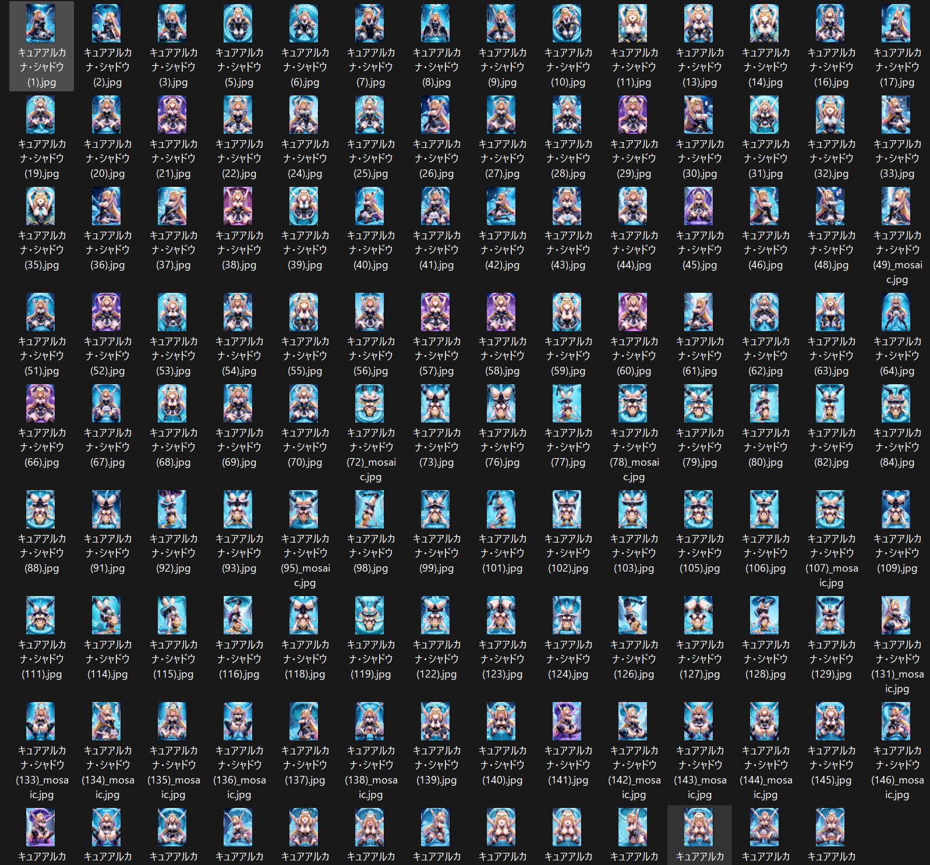Select the file キュアアルカナ・シャドウ (1).jpg
930x865 pixels.
[x=41, y=46]
